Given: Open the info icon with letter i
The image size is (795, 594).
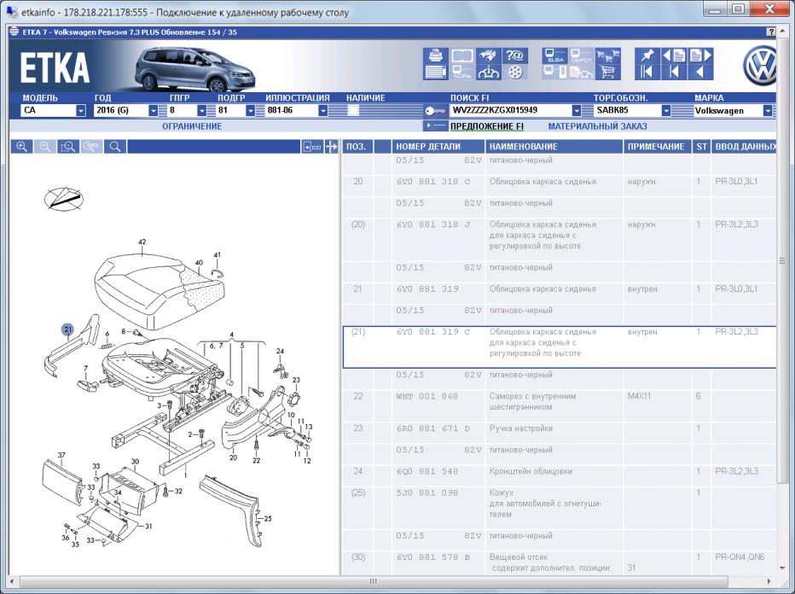Looking at the screenshot, I should click(489, 72).
